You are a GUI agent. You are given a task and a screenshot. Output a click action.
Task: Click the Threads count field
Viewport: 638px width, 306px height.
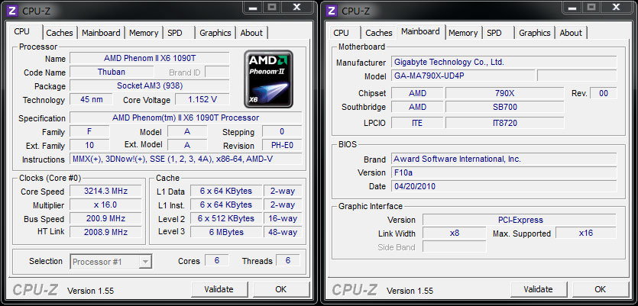pos(288,260)
